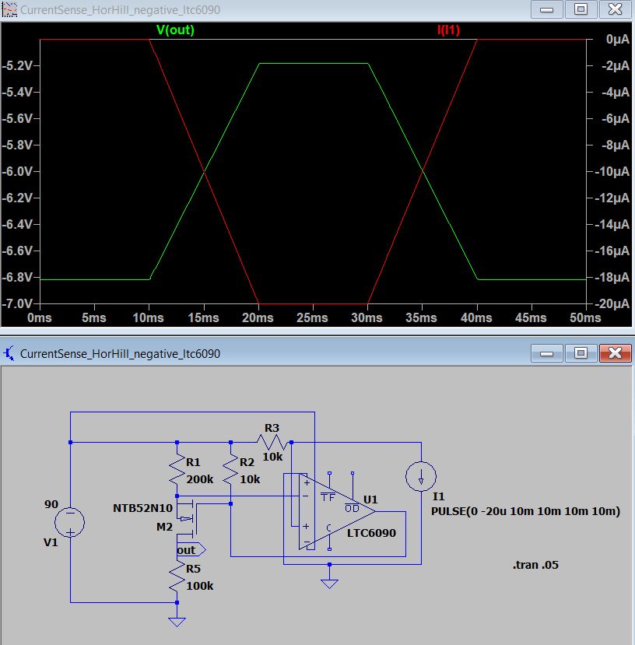
Task: Click the NTB52N10 model name text
Action: tap(143, 508)
